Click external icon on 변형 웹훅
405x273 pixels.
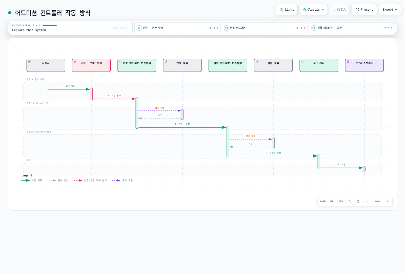point(166,61)
